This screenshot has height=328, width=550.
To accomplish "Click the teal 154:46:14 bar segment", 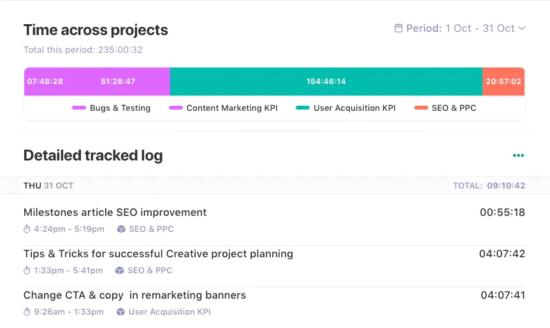I will pyautogui.click(x=326, y=82).
